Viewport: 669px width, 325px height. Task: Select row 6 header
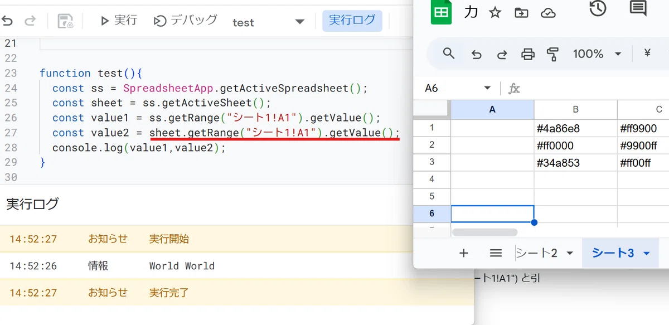click(x=432, y=214)
